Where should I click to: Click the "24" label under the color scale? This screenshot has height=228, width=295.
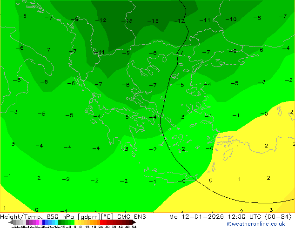101,227
